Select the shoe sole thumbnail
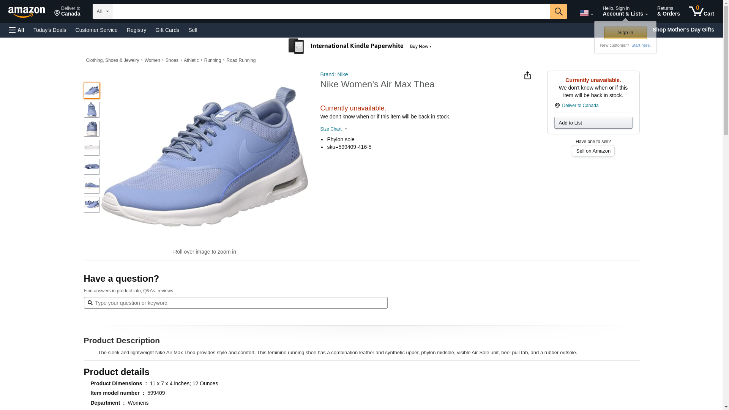This screenshot has height=410, width=729. [92, 148]
